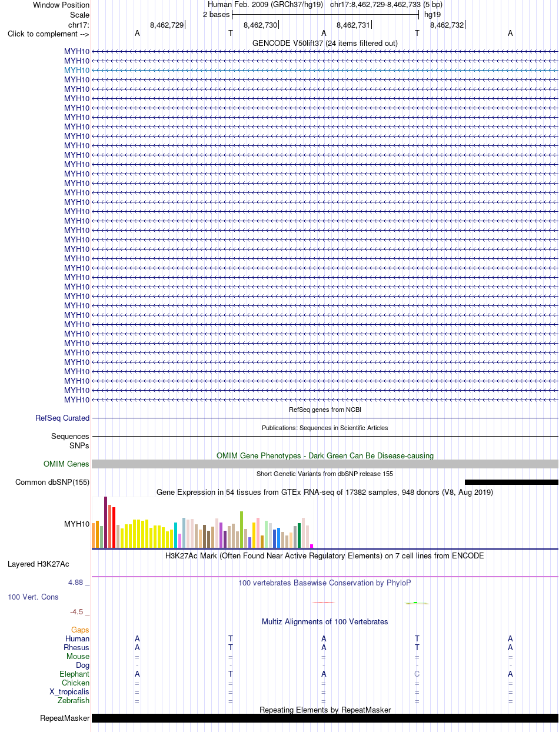Screen dimensions: 559x732
Task: Select the Rhesus species row label
Action: click(76, 648)
